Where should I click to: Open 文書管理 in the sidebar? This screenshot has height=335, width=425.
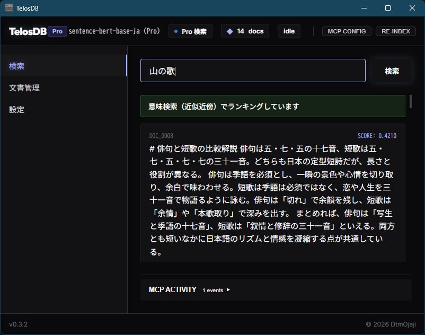click(x=24, y=88)
